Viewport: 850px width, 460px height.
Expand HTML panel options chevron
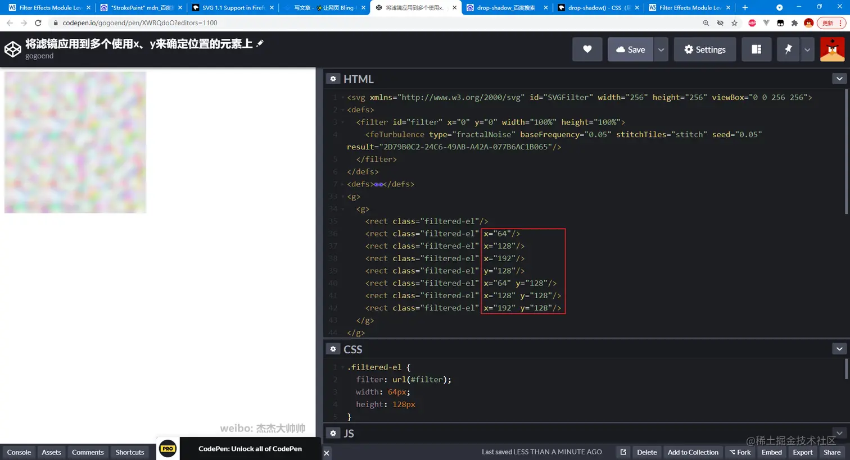coord(839,79)
